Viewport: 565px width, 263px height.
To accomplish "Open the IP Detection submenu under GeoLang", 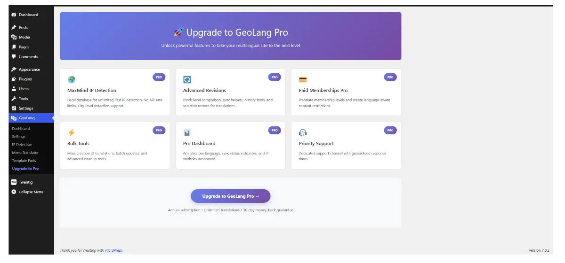I will [x=22, y=145].
